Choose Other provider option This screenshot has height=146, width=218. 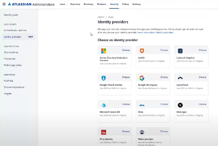click(164, 131)
